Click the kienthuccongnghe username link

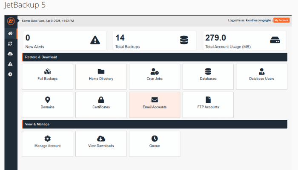258,20
